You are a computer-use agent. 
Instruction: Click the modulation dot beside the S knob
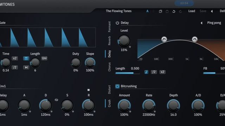[73, 111]
